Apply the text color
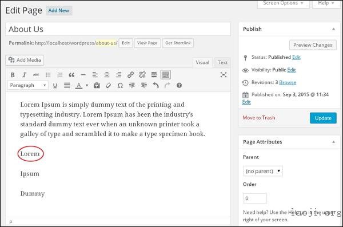This screenshot has height=227, width=343. click(x=79, y=85)
